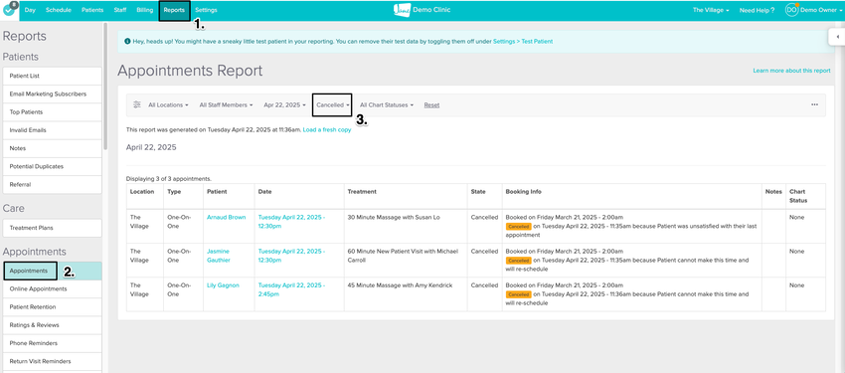Switch to the Staff tab

tap(120, 10)
